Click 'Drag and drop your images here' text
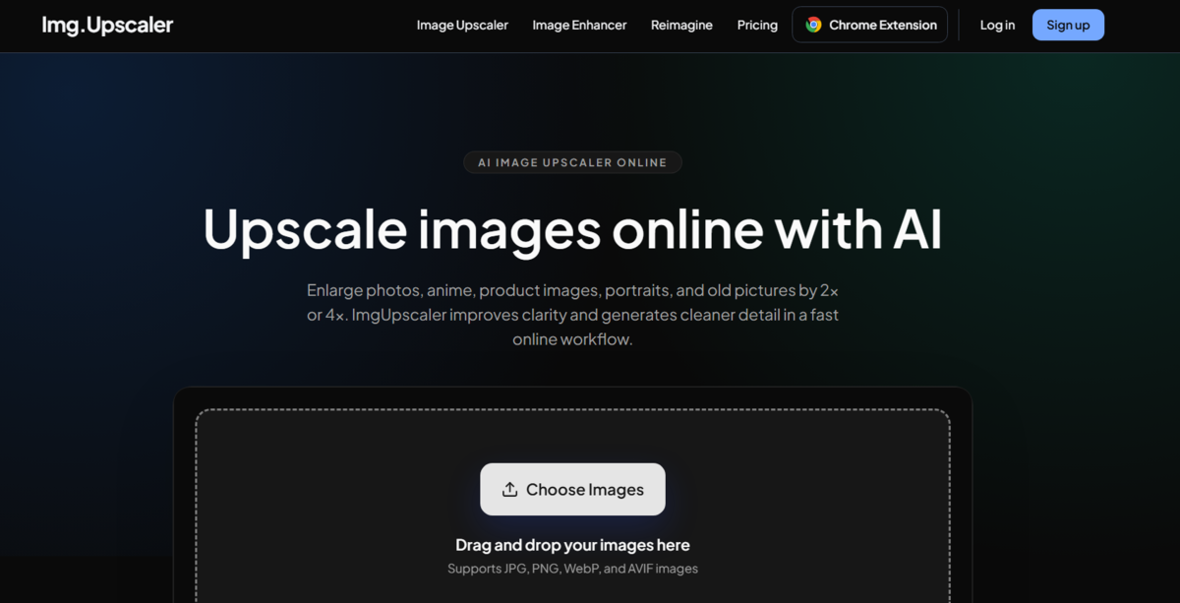 [x=572, y=545]
